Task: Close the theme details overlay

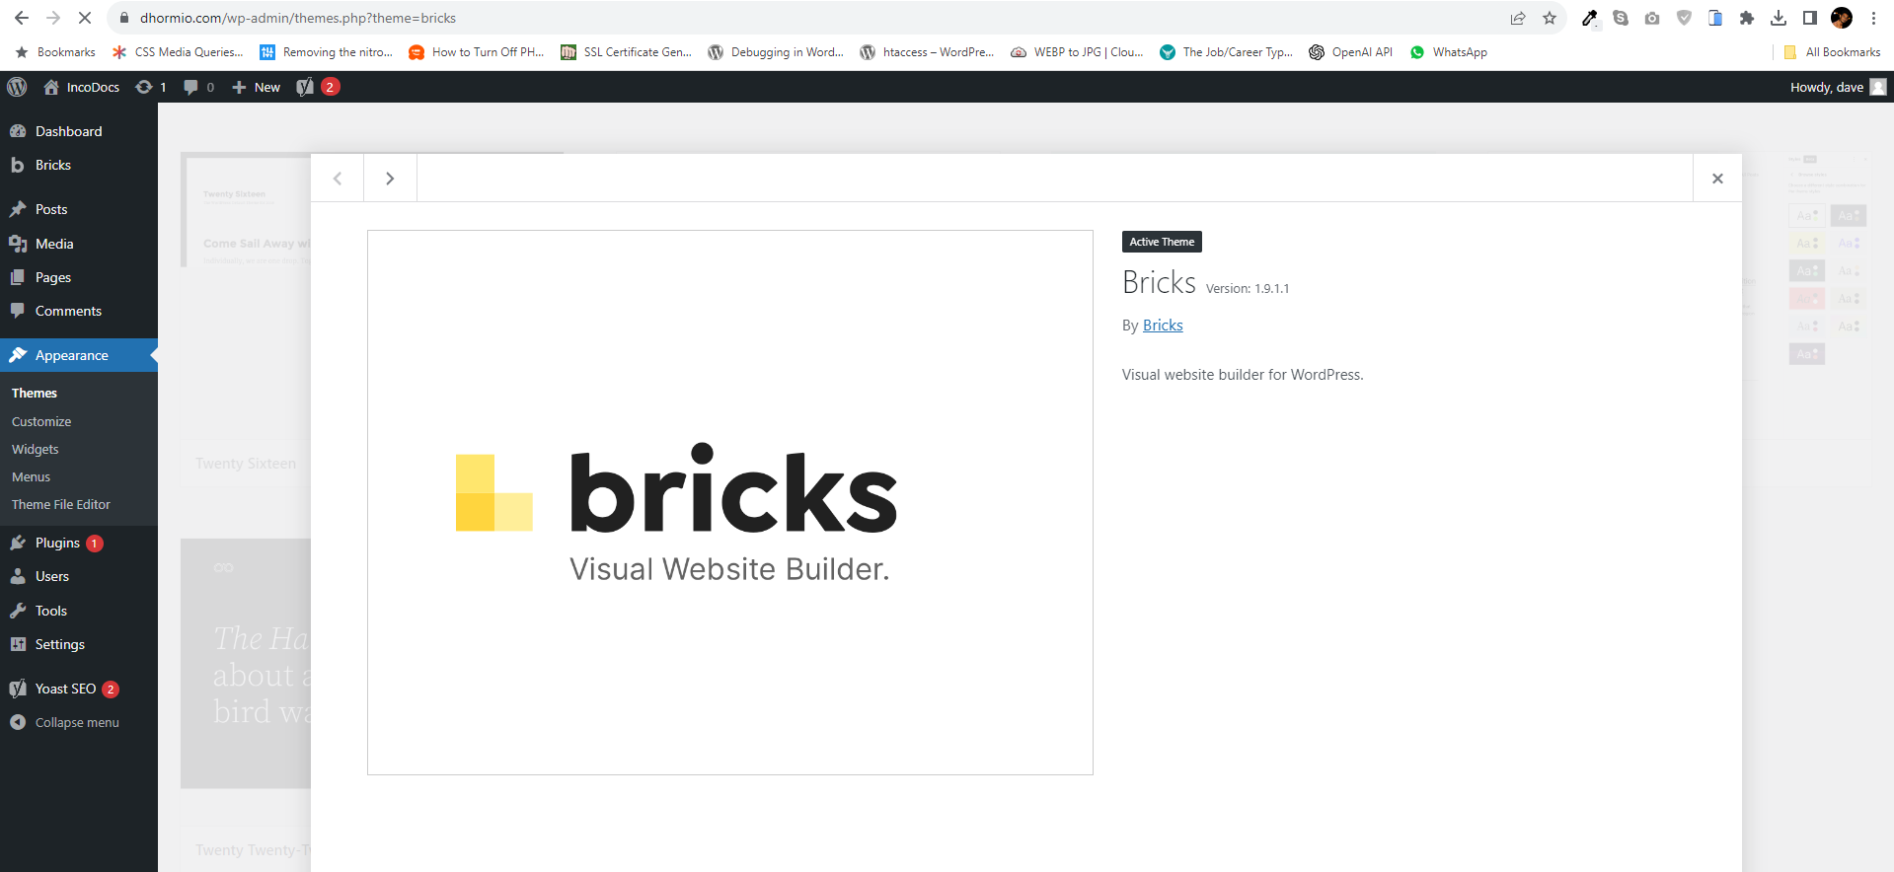Action: (1717, 179)
